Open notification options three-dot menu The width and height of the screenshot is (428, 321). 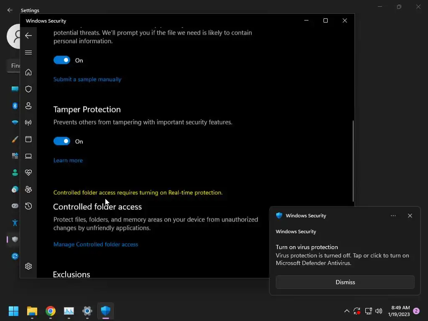tap(393, 216)
